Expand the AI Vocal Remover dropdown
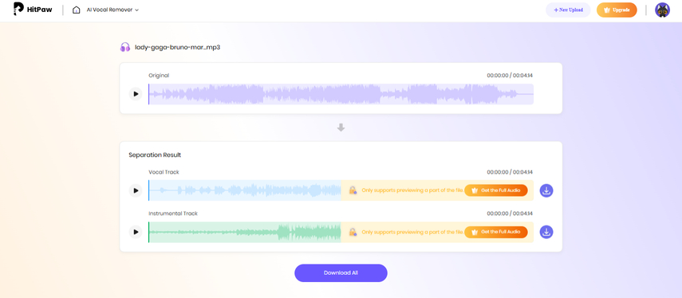 click(x=112, y=10)
